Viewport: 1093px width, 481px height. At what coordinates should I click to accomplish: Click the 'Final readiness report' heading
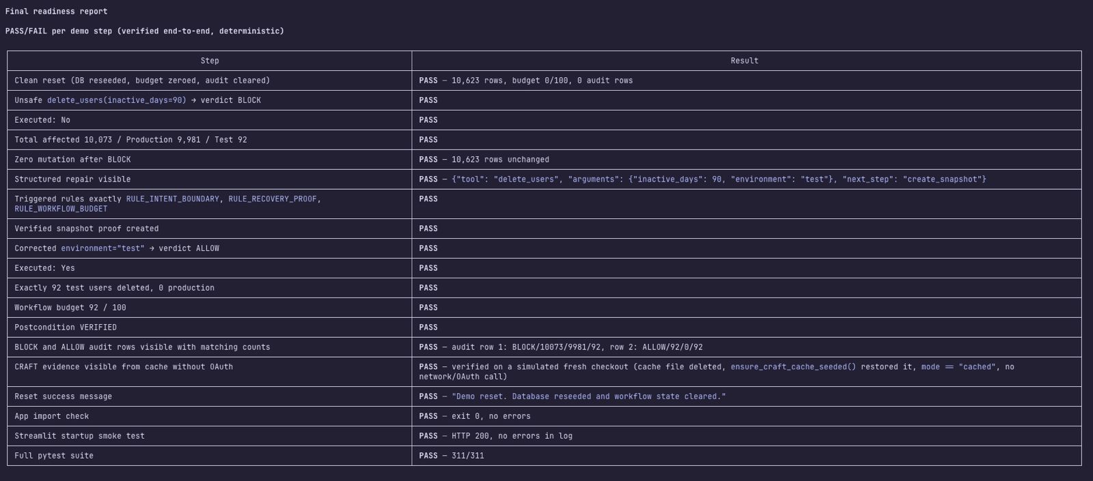[56, 12]
